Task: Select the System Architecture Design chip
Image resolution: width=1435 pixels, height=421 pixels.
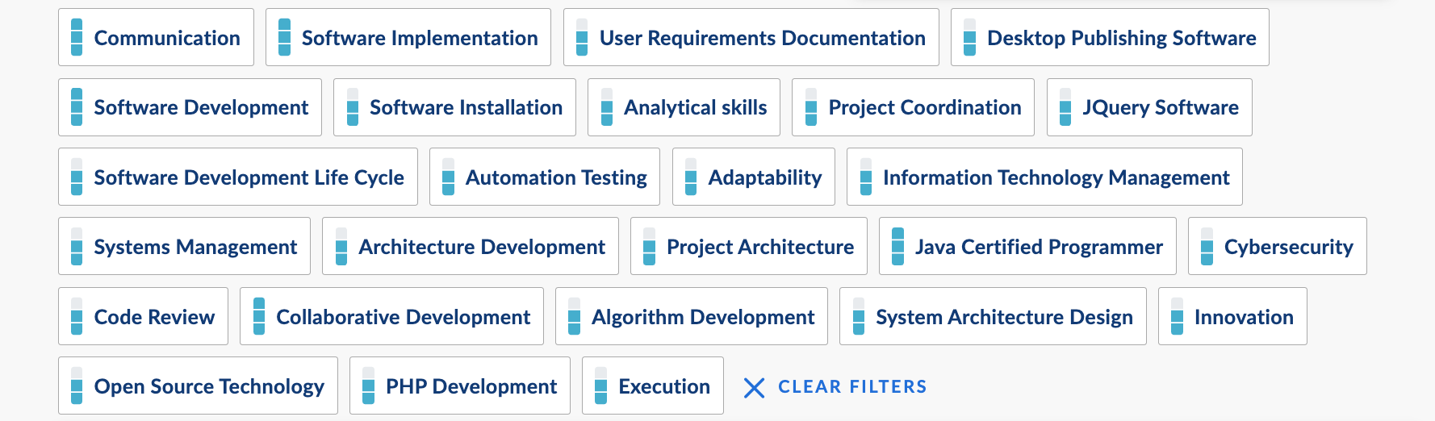Action: [1003, 317]
